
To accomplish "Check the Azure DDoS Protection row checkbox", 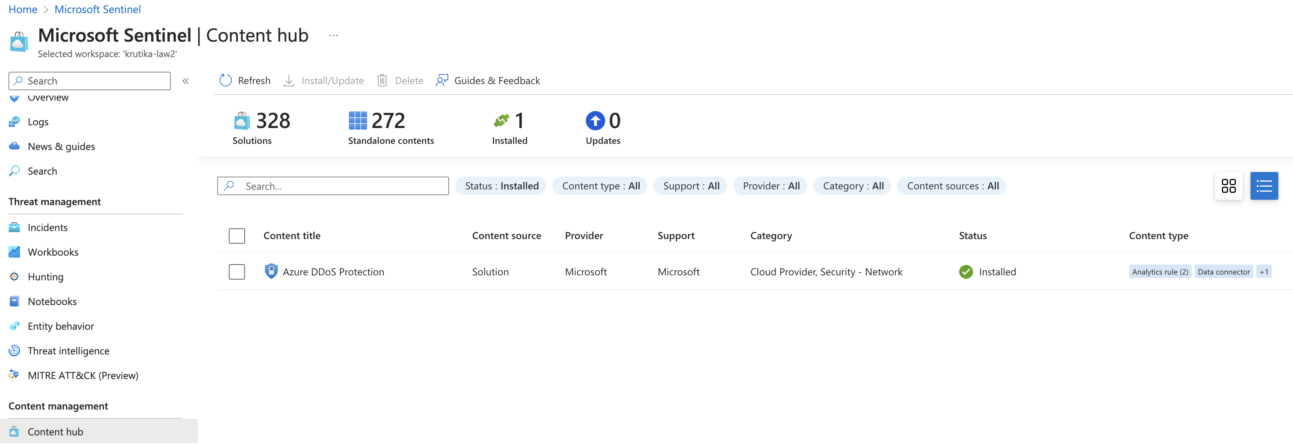I will click(236, 271).
